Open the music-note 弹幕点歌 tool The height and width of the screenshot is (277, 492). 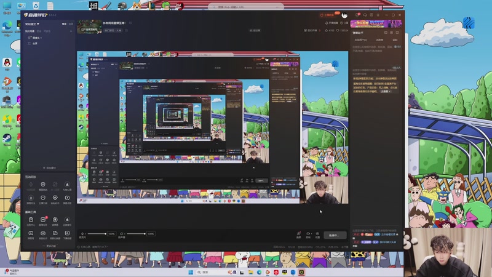point(67,199)
